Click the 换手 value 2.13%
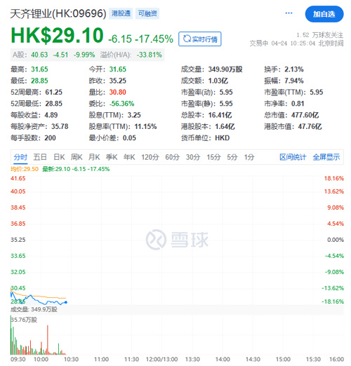 coord(294,69)
